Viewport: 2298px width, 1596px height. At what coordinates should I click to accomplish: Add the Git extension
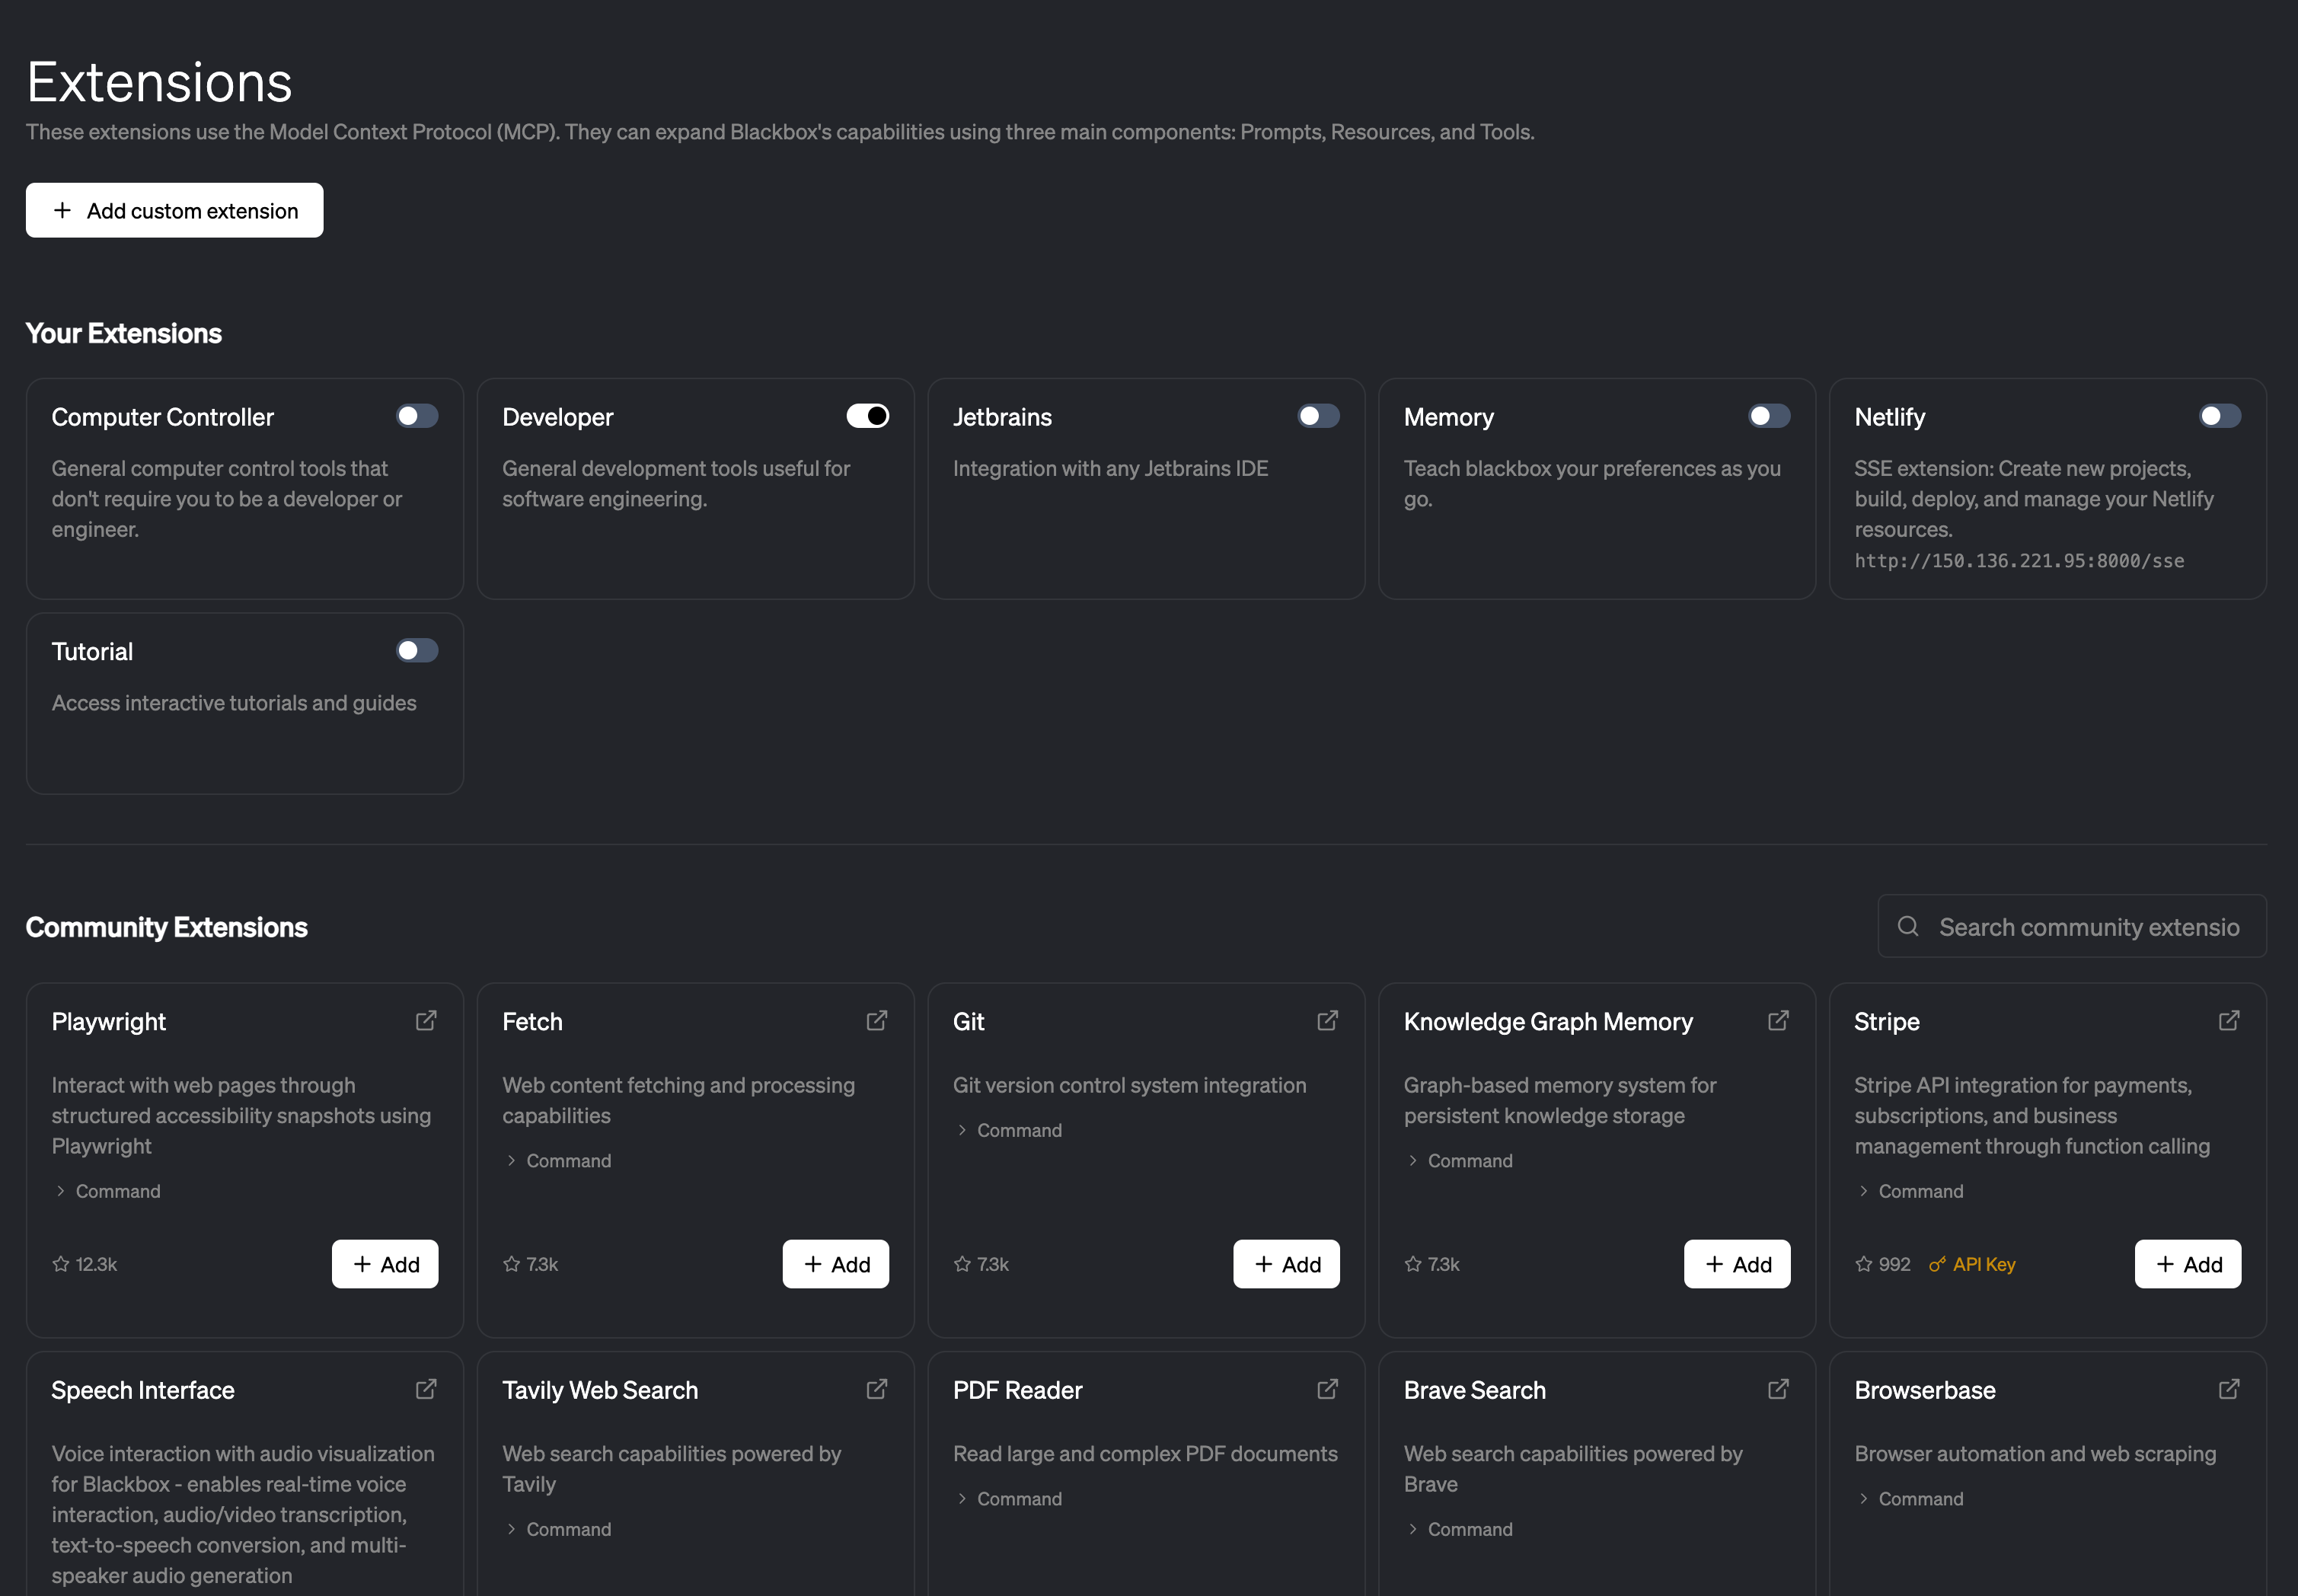(1287, 1264)
